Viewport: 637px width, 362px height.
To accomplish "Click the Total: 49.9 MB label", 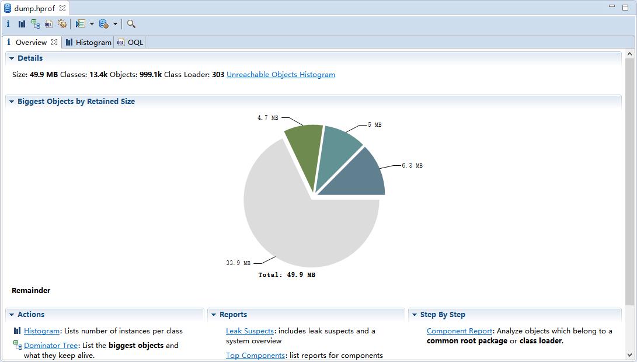I will coord(287,274).
